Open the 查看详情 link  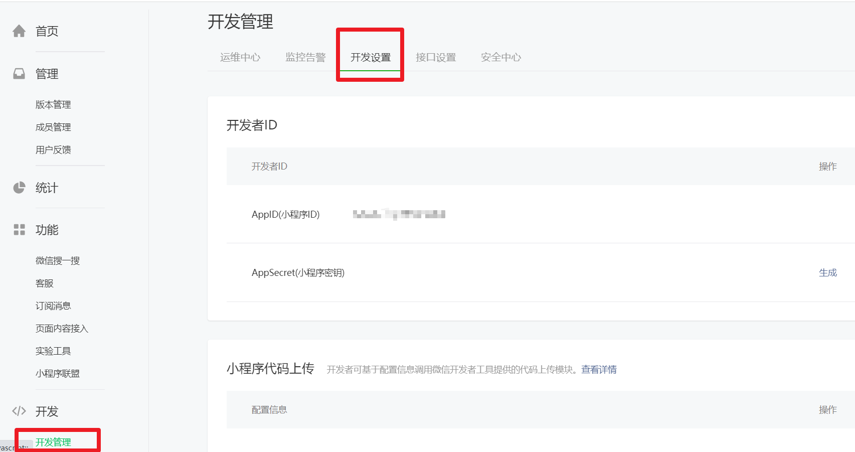pyautogui.click(x=599, y=370)
